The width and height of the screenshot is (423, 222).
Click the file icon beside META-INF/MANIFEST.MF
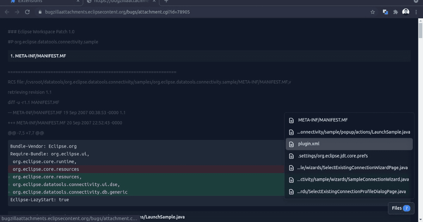click(x=292, y=120)
